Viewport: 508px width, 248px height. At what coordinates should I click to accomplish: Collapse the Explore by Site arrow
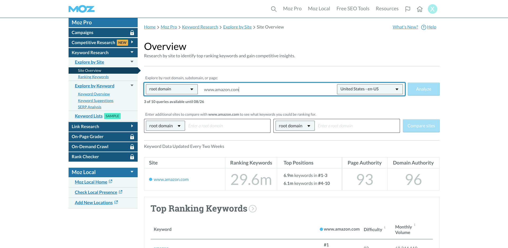(x=132, y=62)
